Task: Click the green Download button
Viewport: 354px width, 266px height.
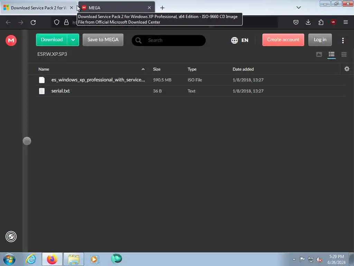Action: (x=52, y=40)
